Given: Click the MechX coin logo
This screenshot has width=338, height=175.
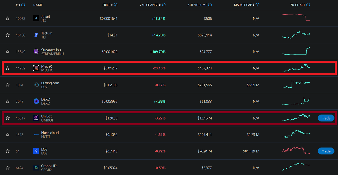Looking at the screenshot, I should pyautogui.click(x=36, y=68).
